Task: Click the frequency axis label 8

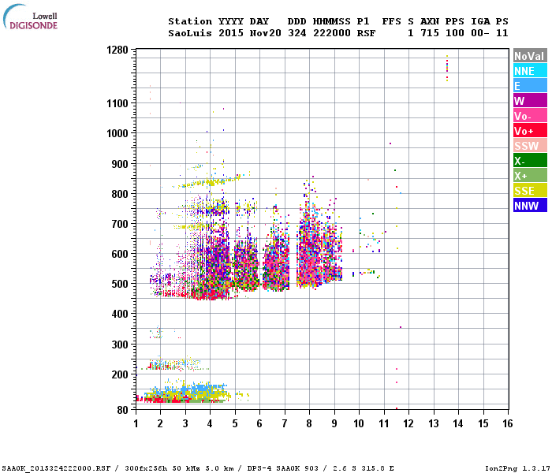Action: point(309,423)
